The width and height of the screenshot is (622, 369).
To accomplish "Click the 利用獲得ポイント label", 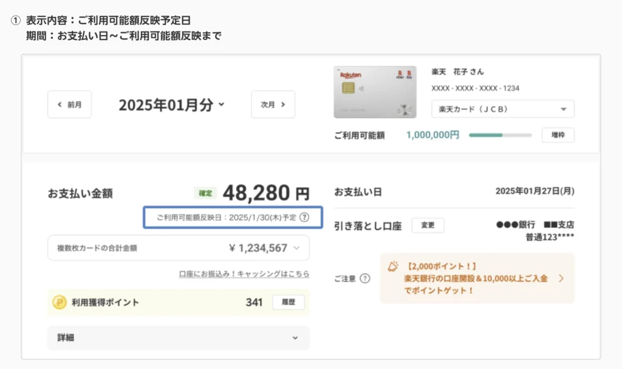I will click(x=105, y=302).
